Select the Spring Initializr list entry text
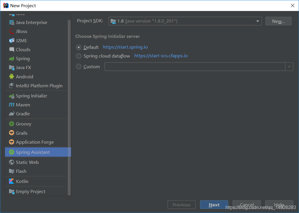 point(32,96)
